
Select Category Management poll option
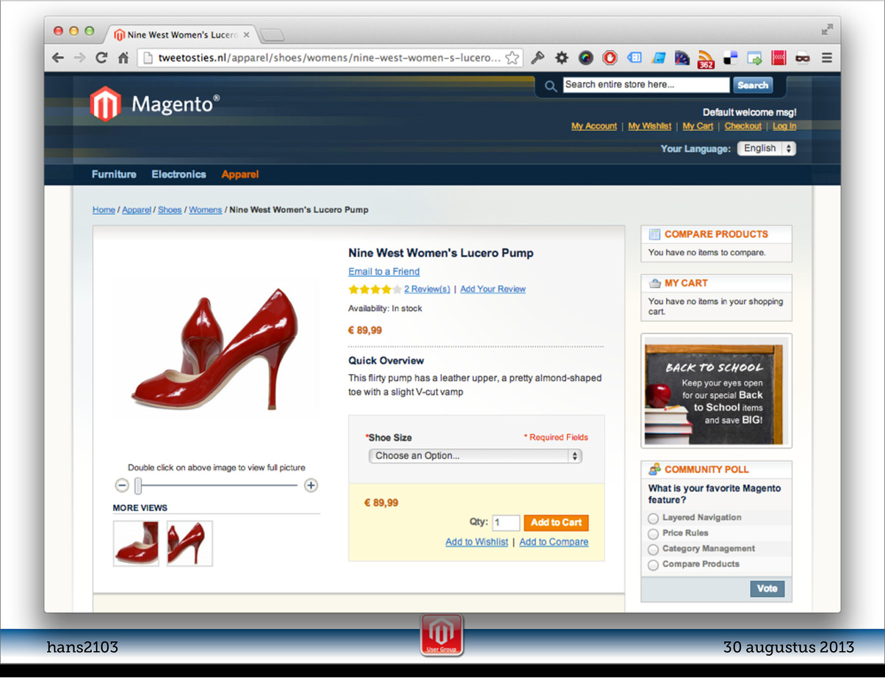[653, 549]
